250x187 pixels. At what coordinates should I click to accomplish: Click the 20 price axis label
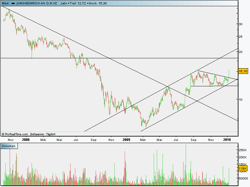(240, 52)
